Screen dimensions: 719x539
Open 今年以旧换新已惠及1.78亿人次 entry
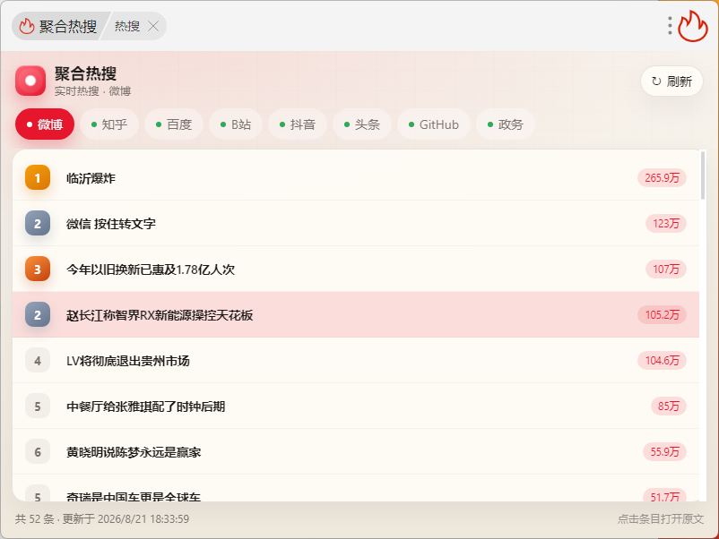click(356, 269)
